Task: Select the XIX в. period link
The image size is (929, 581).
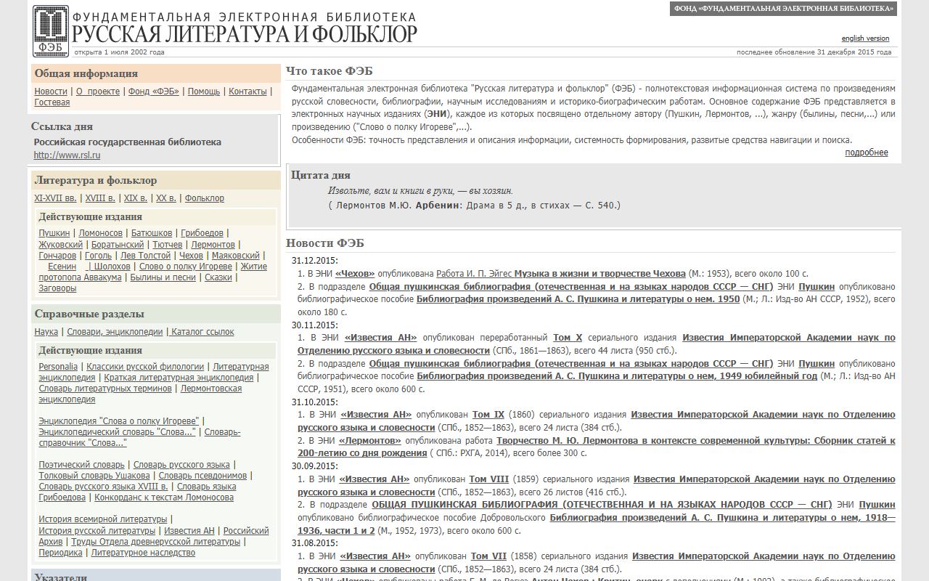Action: tap(136, 198)
